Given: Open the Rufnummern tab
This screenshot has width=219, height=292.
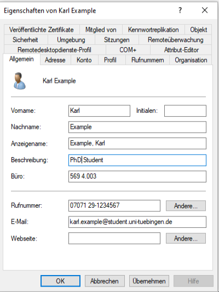Looking at the screenshot, I should click(x=147, y=60).
